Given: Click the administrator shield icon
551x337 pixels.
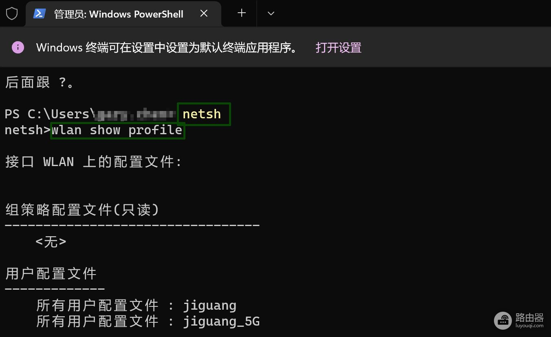Looking at the screenshot, I should [x=12, y=14].
